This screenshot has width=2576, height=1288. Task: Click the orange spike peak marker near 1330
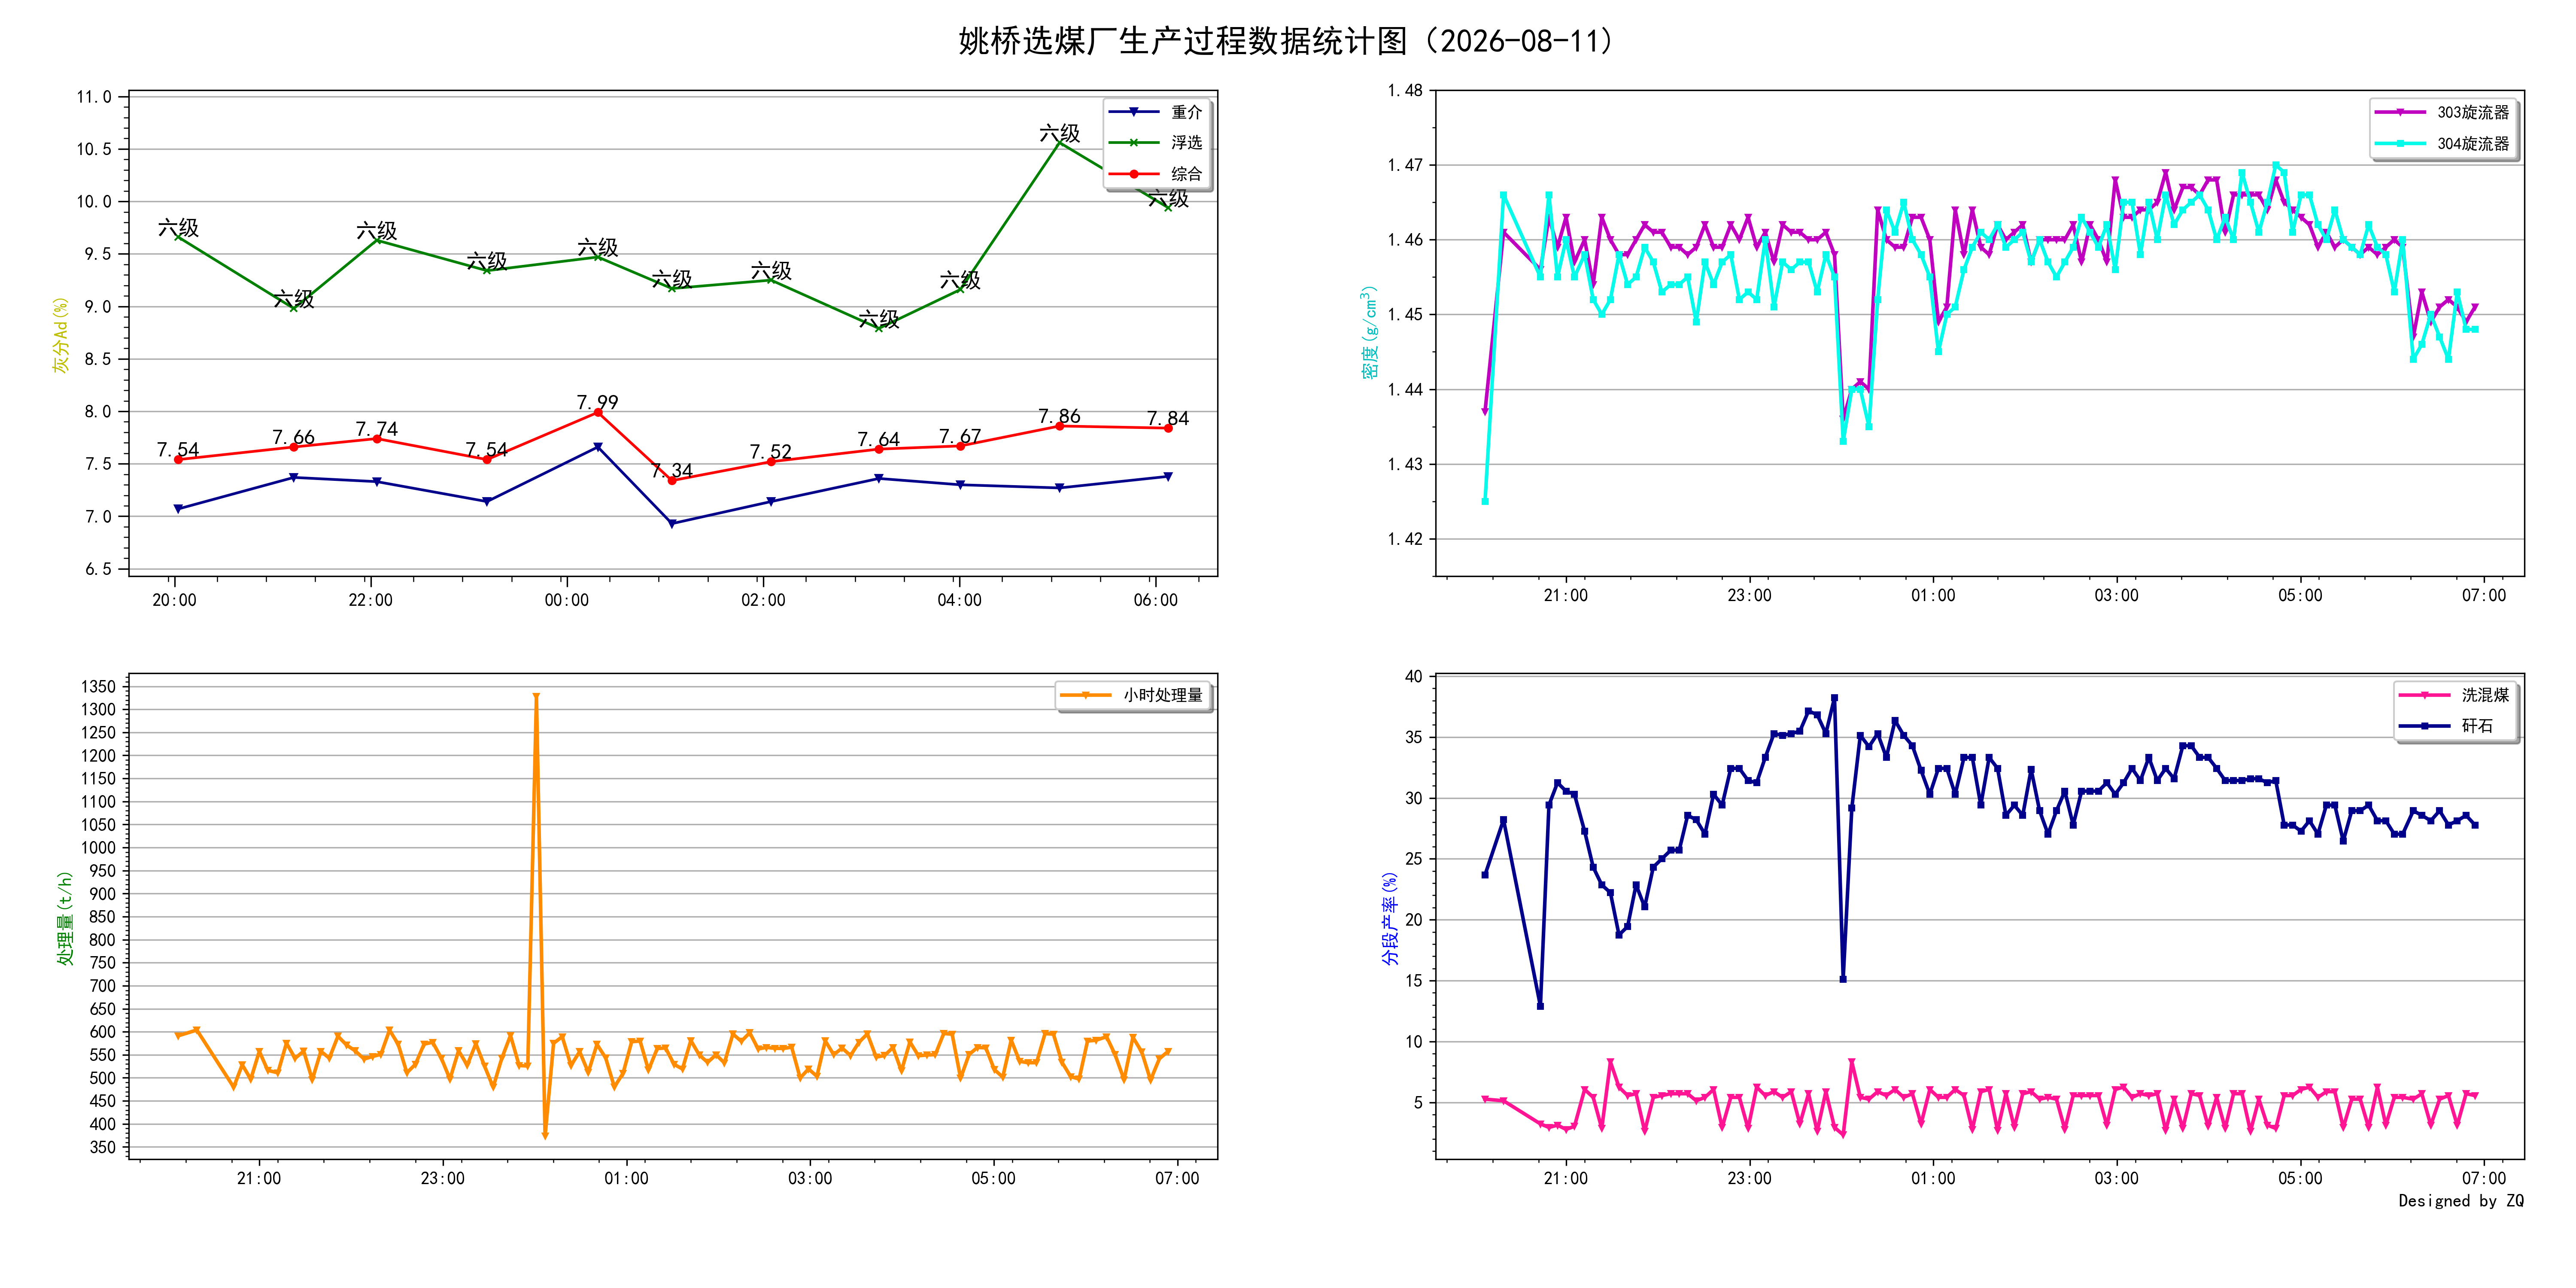click(536, 696)
